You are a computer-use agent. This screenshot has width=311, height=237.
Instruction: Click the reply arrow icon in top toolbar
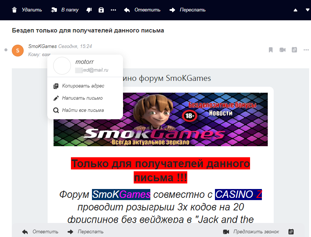pyautogui.click(x=127, y=10)
